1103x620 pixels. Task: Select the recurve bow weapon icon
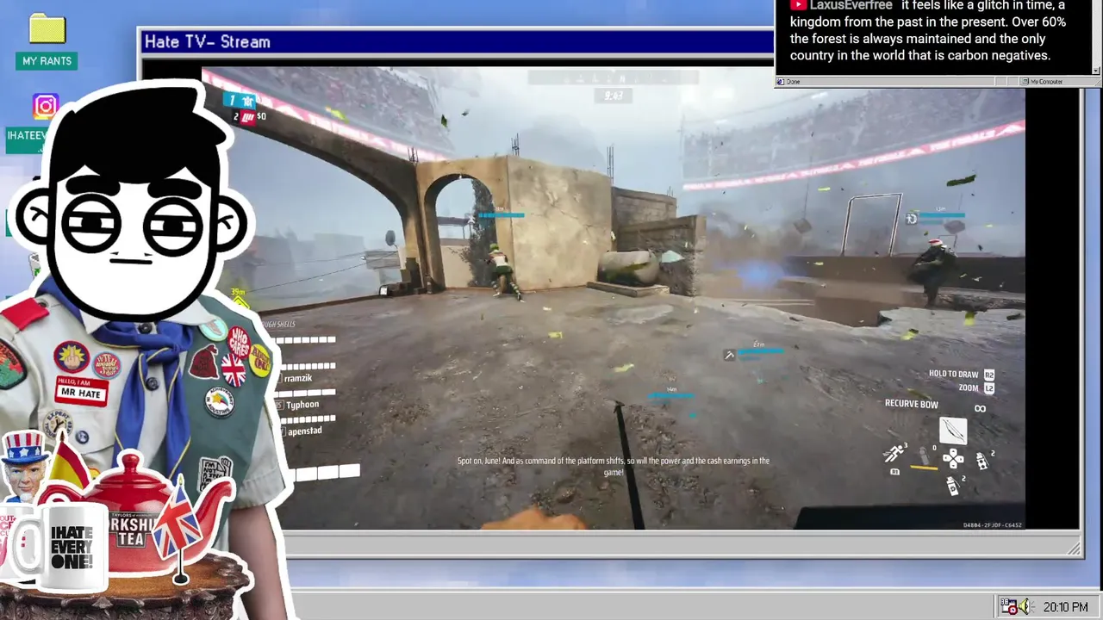[x=952, y=429]
